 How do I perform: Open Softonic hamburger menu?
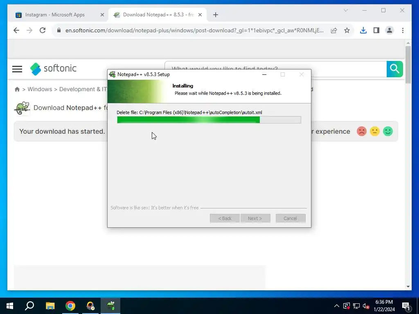(17, 69)
